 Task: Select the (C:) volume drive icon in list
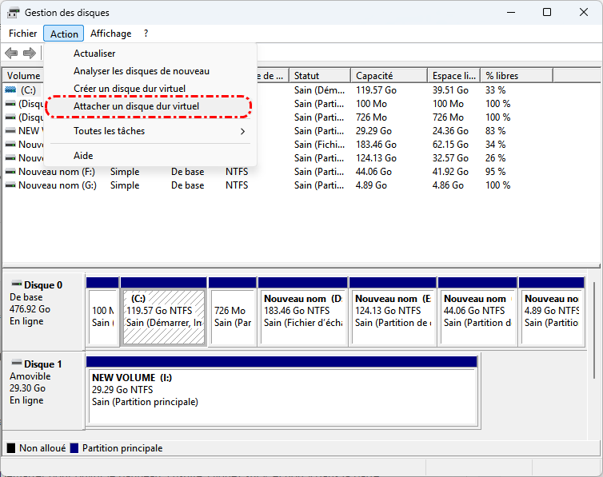[x=11, y=90]
